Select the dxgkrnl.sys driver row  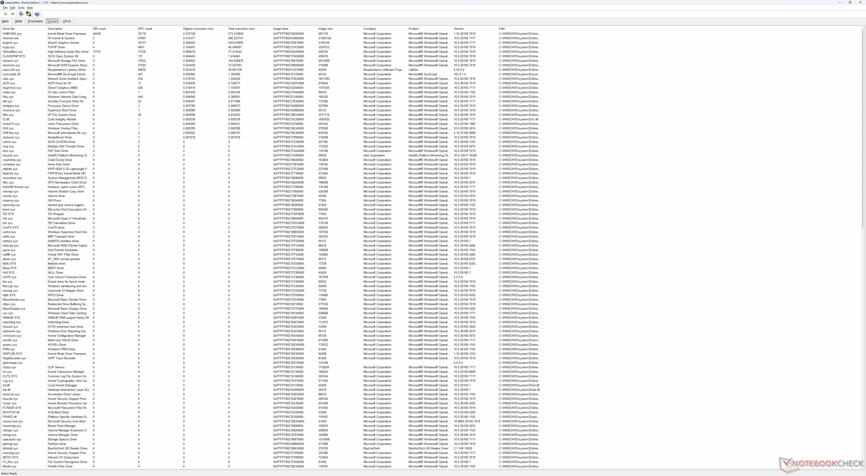pyautogui.click(x=272, y=43)
